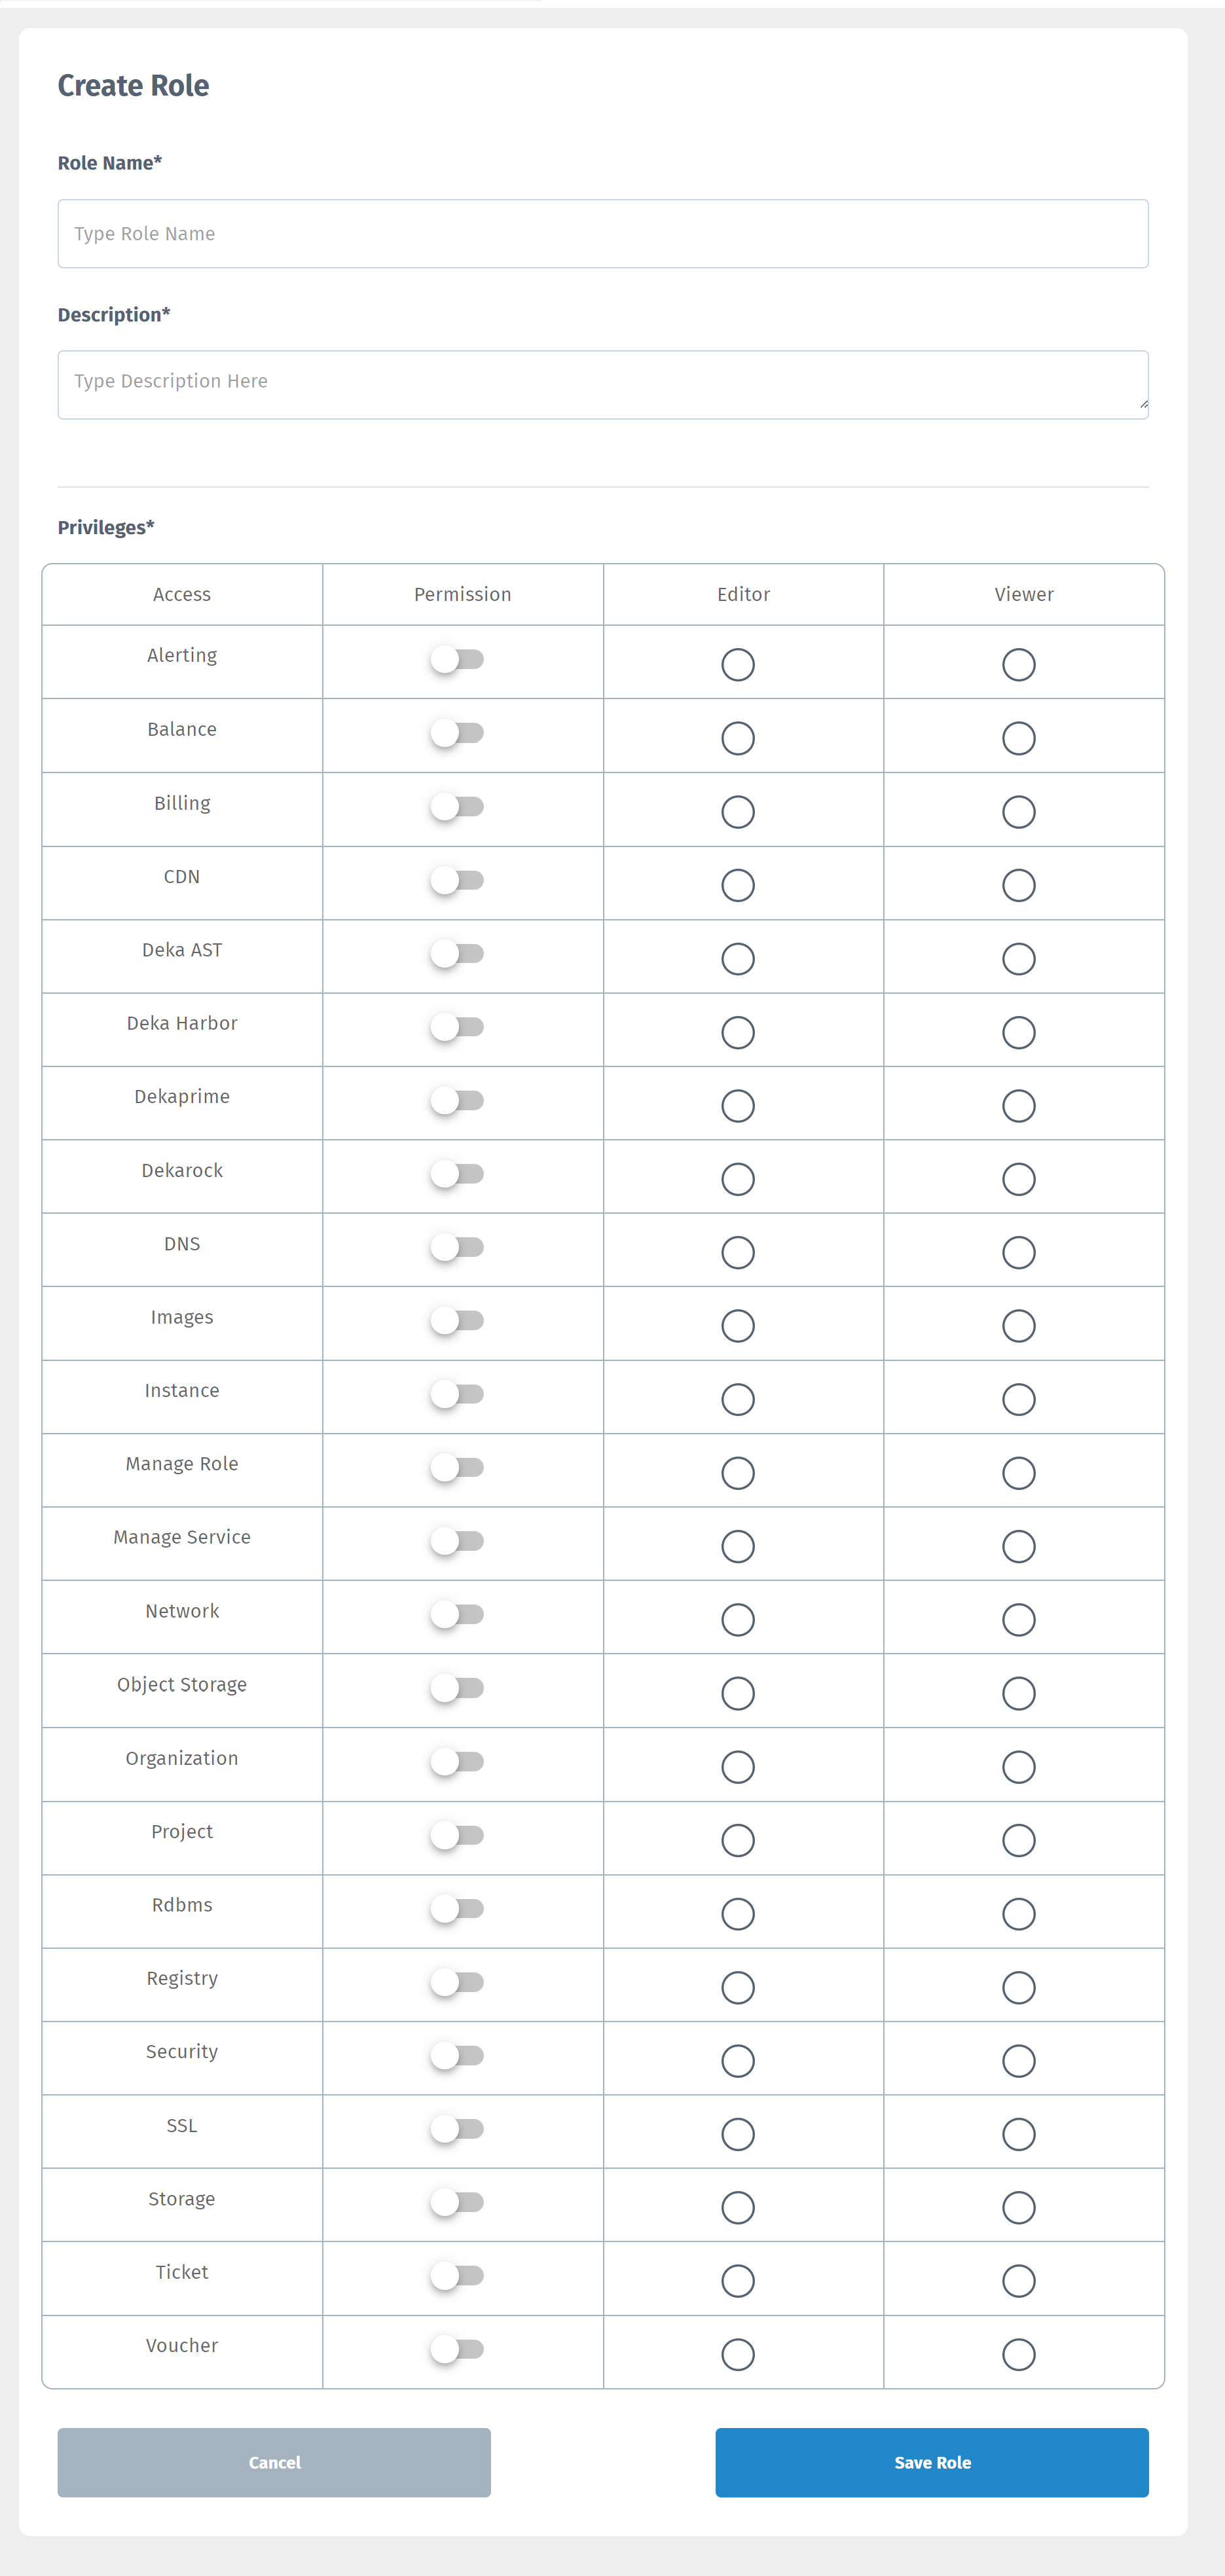Switch on the DNS permission
The image size is (1225, 2576).
(457, 1247)
